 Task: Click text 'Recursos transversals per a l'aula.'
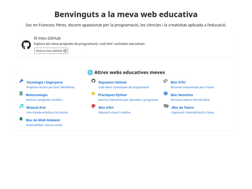[x=192, y=87]
